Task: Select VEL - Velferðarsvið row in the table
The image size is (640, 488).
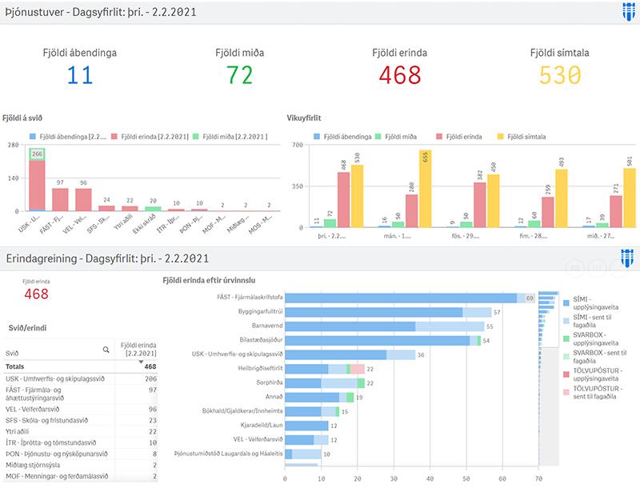Action: [x=81, y=409]
